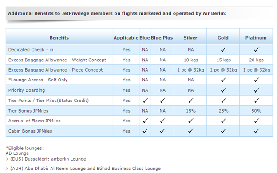Click the Platinum checkmark for Priority Boarding
The image size is (277, 173).
[x=257, y=90]
